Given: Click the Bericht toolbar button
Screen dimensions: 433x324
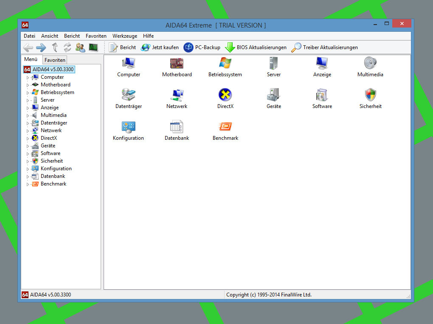Looking at the screenshot, I should coord(122,47).
